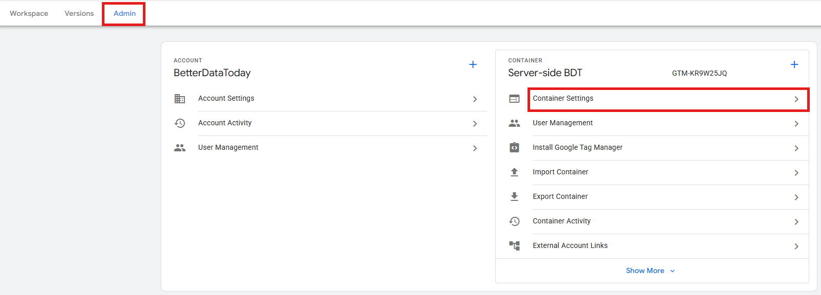
Task: Click the Import Container upload icon
Action: tap(514, 172)
